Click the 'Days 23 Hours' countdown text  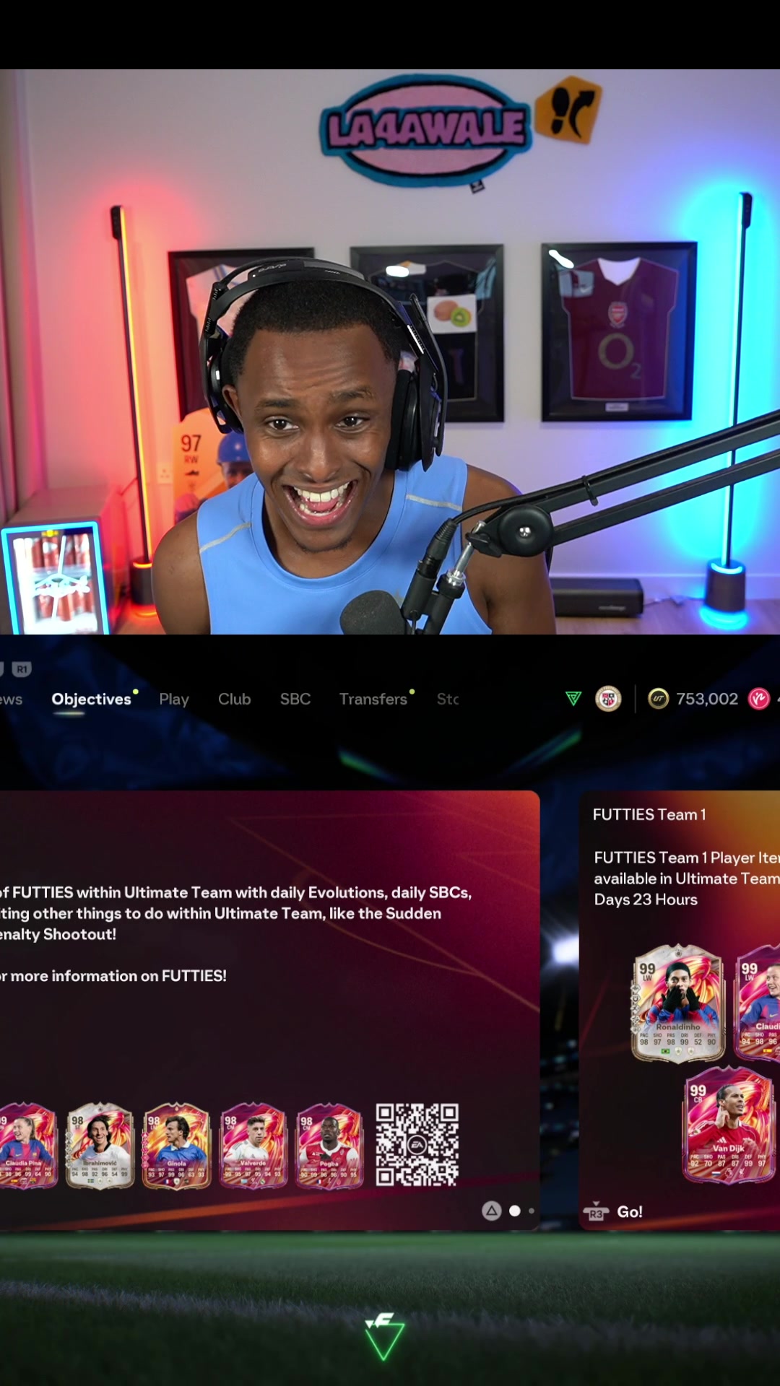pos(646,899)
